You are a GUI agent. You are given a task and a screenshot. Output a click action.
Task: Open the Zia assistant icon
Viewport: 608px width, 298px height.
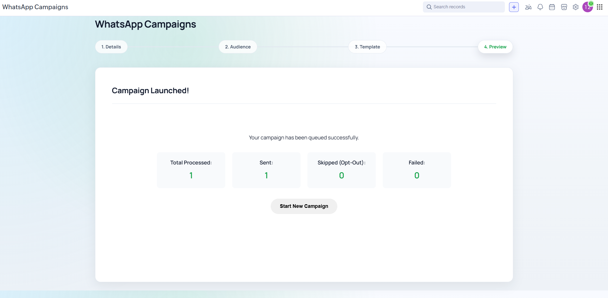[x=528, y=7]
